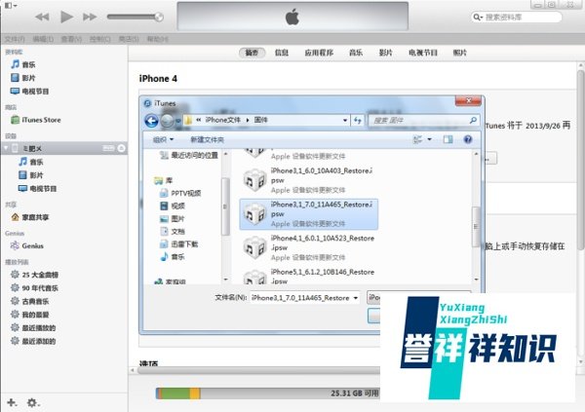Open iTunes Store in sidebar
The height and width of the screenshot is (412, 585).
pos(36,120)
